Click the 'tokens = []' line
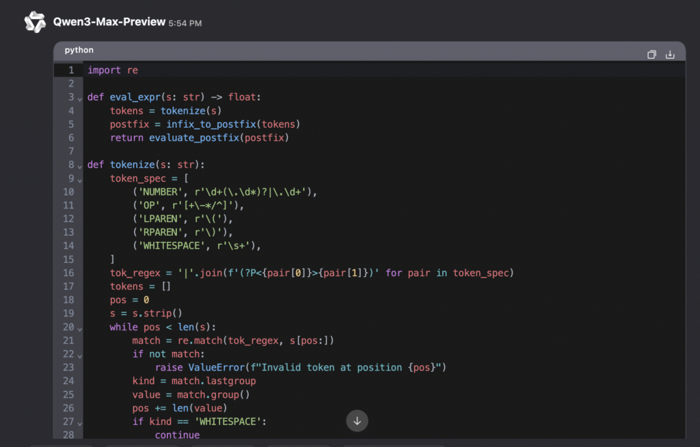The height and width of the screenshot is (447, 700). (140, 286)
